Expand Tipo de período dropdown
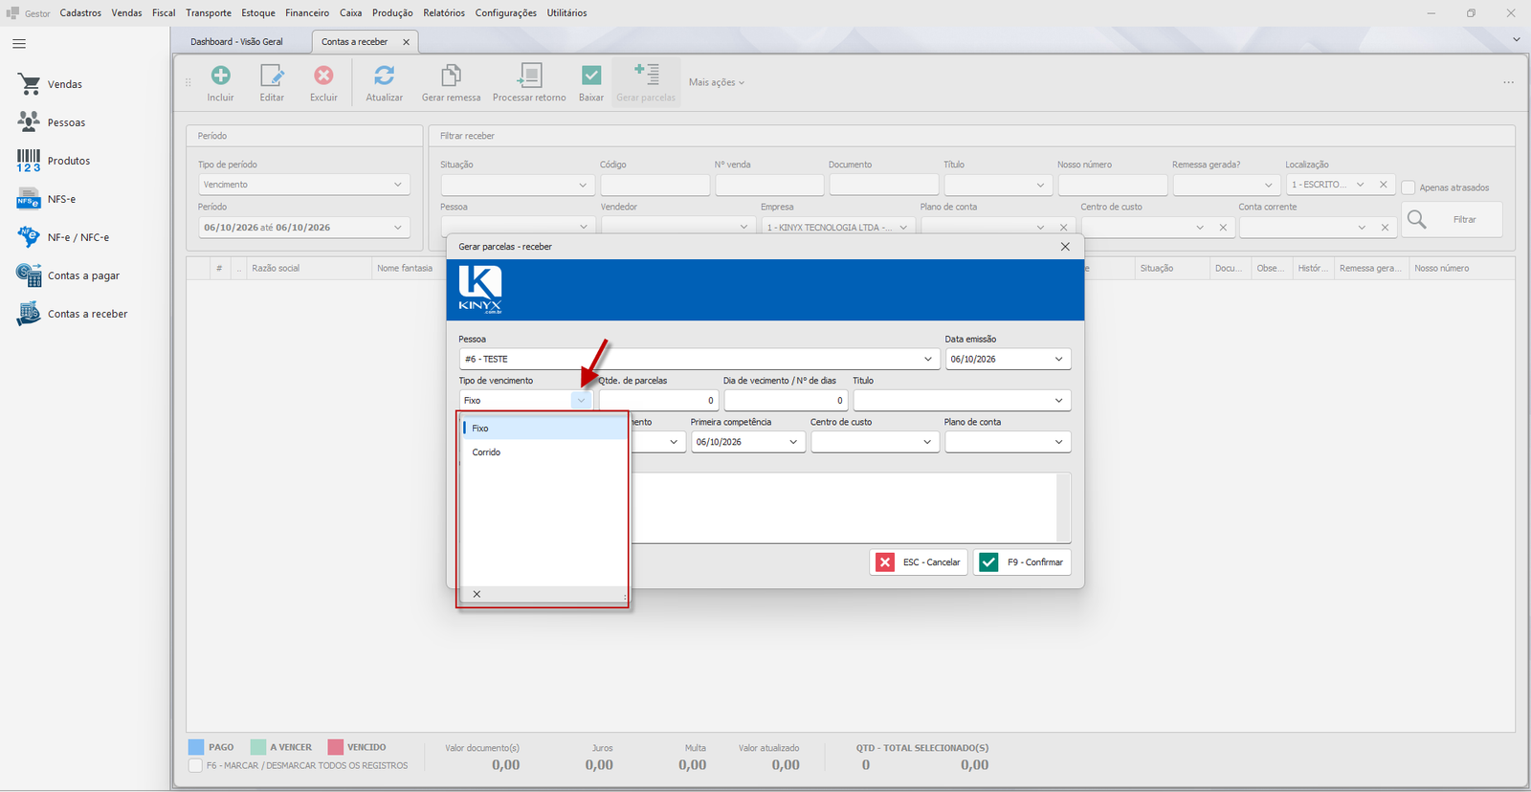This screenshot has height=792, width=1531. click(x=398, y=185)
